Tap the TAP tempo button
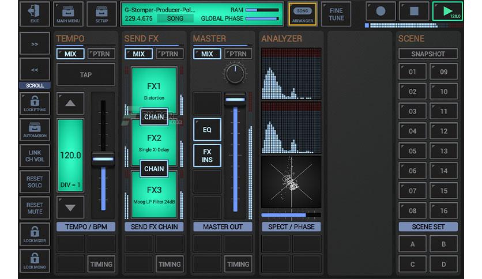 tap(86, 75)
